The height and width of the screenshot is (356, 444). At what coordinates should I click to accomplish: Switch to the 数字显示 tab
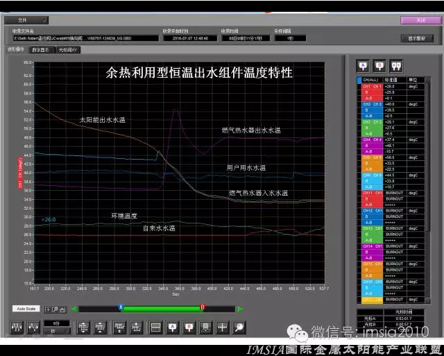pyautogui.click(x=40, y=50)
